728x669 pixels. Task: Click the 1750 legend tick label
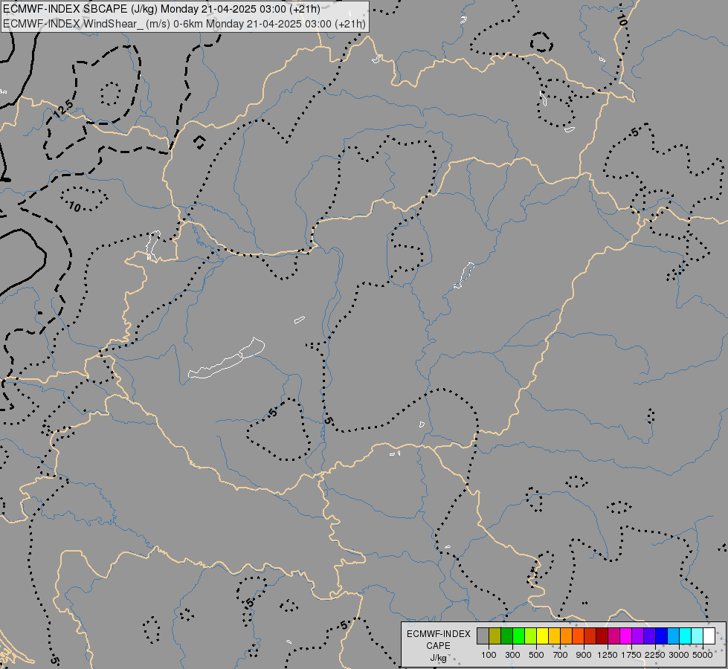(631, 655)
